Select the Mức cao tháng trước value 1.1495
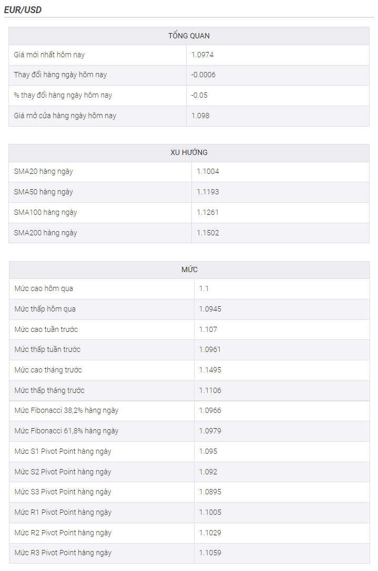 pyautogui.click(x=210, y=370)
